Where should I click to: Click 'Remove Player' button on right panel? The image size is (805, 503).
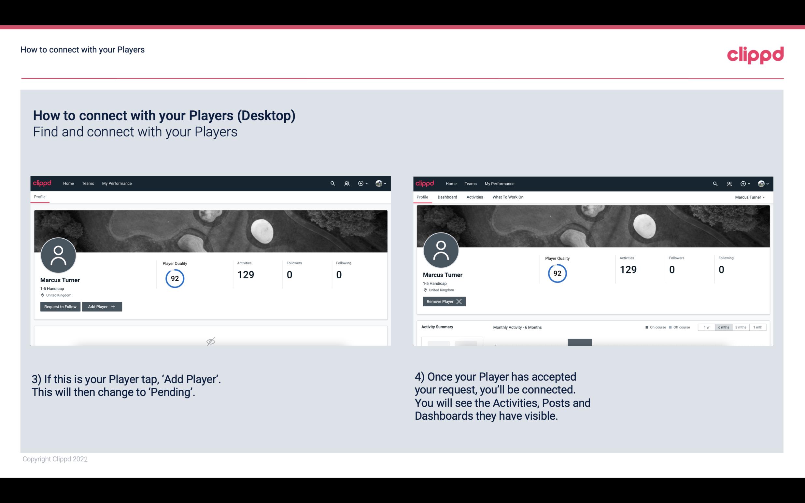tap(443, 301)
